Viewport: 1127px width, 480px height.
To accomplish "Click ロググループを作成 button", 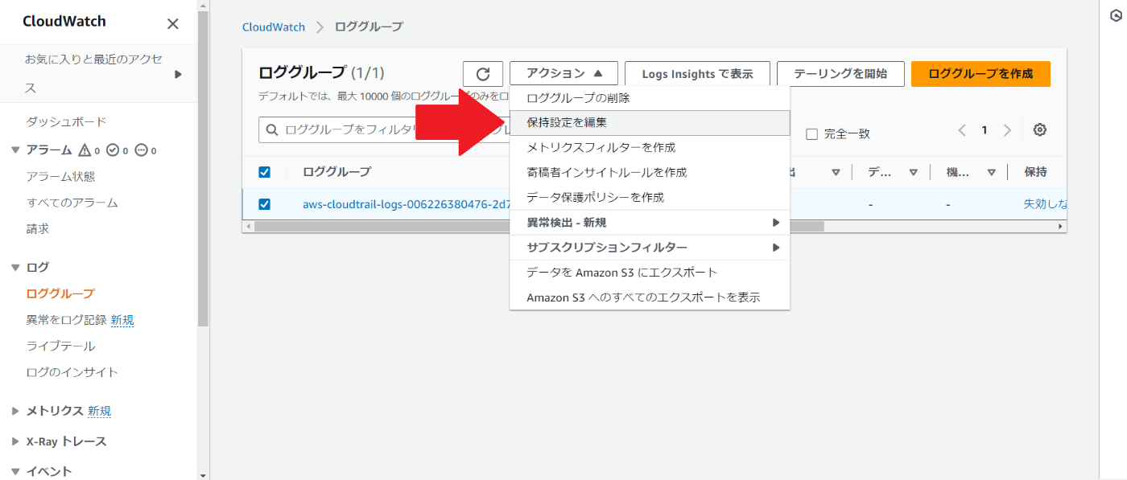I will click(980, 74).
